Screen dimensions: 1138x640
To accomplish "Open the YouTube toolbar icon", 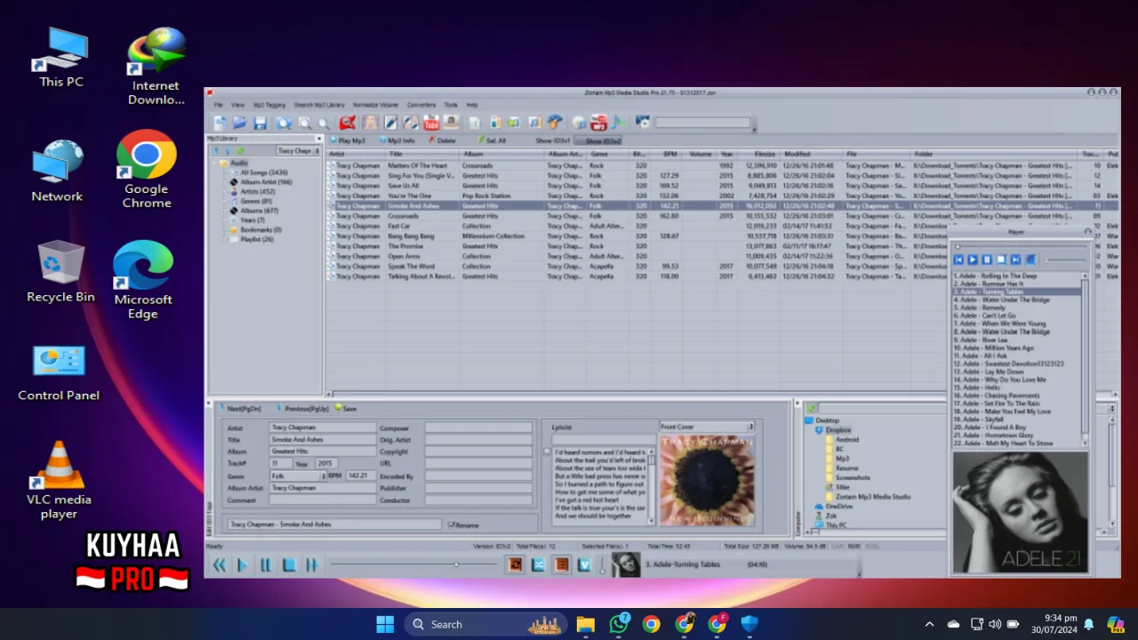I will [431, 123].
